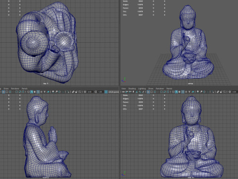Click gamma field showing 1.00 in side view
This screenshot has height=179, width=238.
point(100,91)
